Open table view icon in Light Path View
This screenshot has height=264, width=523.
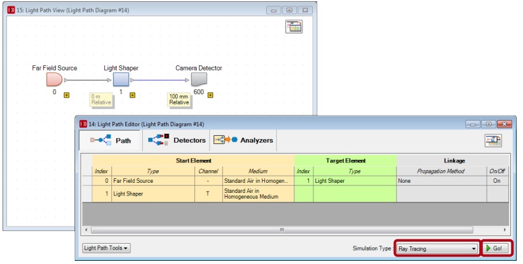(294, 27)
